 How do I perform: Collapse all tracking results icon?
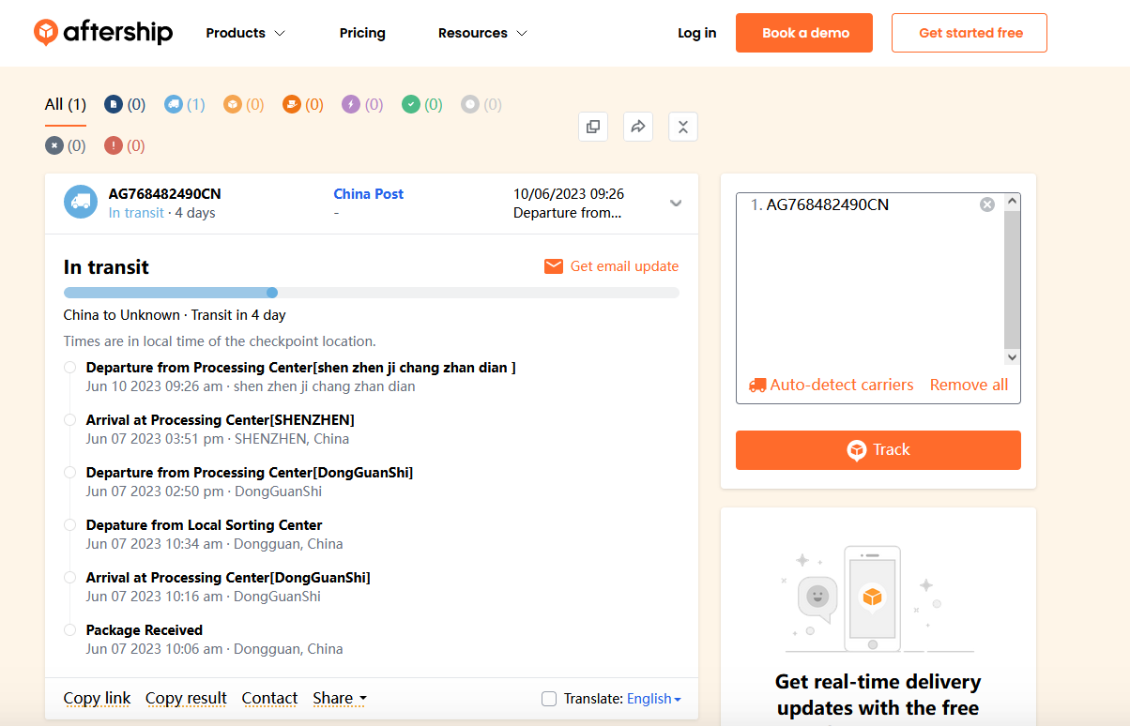pyautogui.click(x=682, y=127)
